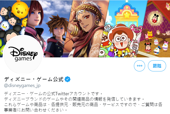The height and width of the screenshot is (114, 170).
Task: Click the blue verified checkmark badge
Action: tap(67, 79)
